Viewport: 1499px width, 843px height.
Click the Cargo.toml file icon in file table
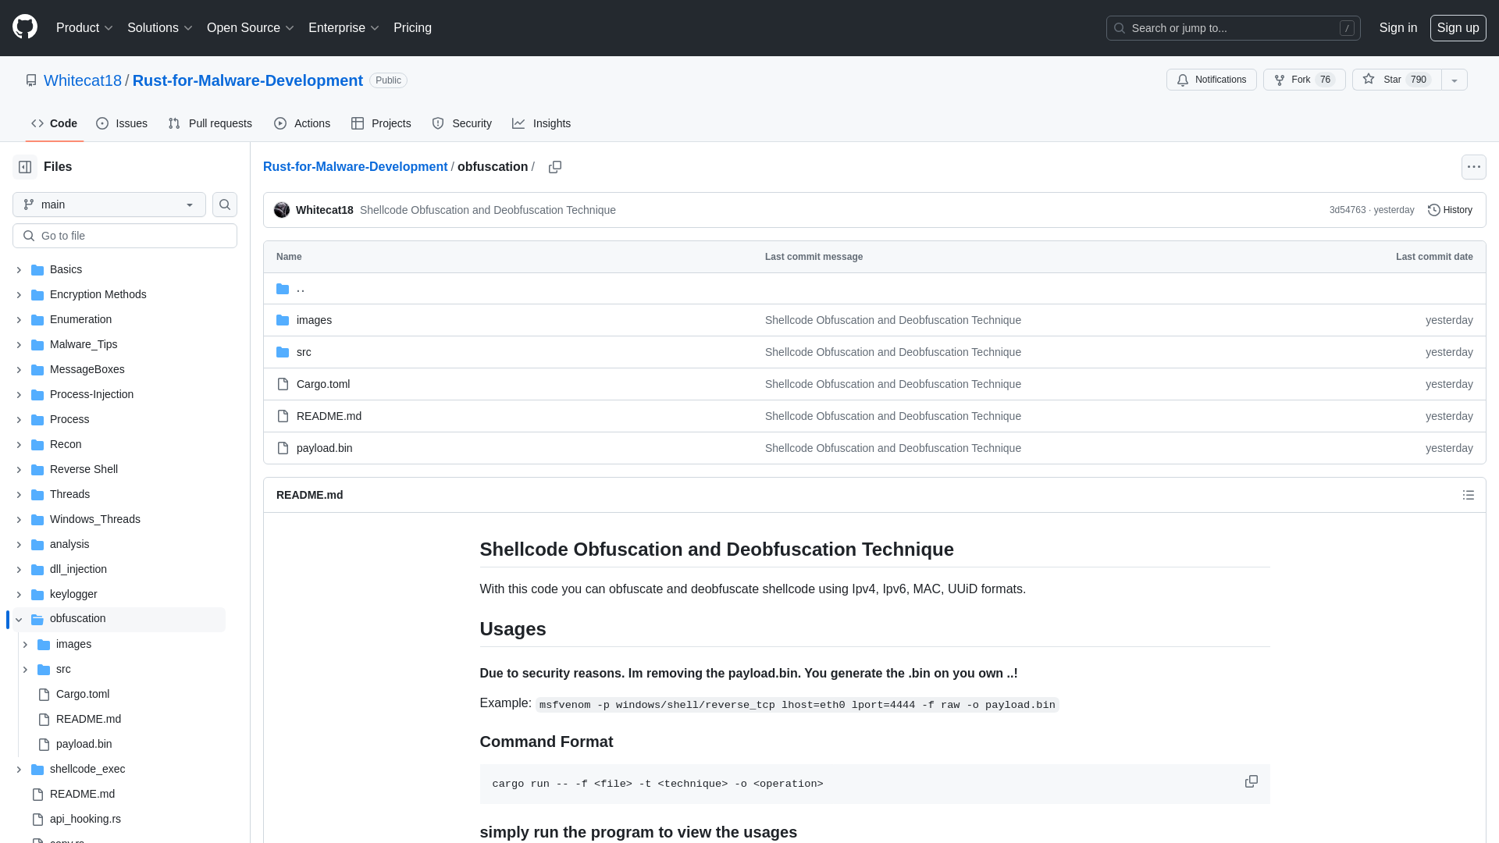(x=283, y=384)
